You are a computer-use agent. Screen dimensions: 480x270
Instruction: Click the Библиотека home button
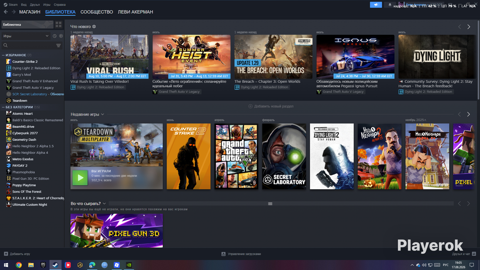coord(28,25)
